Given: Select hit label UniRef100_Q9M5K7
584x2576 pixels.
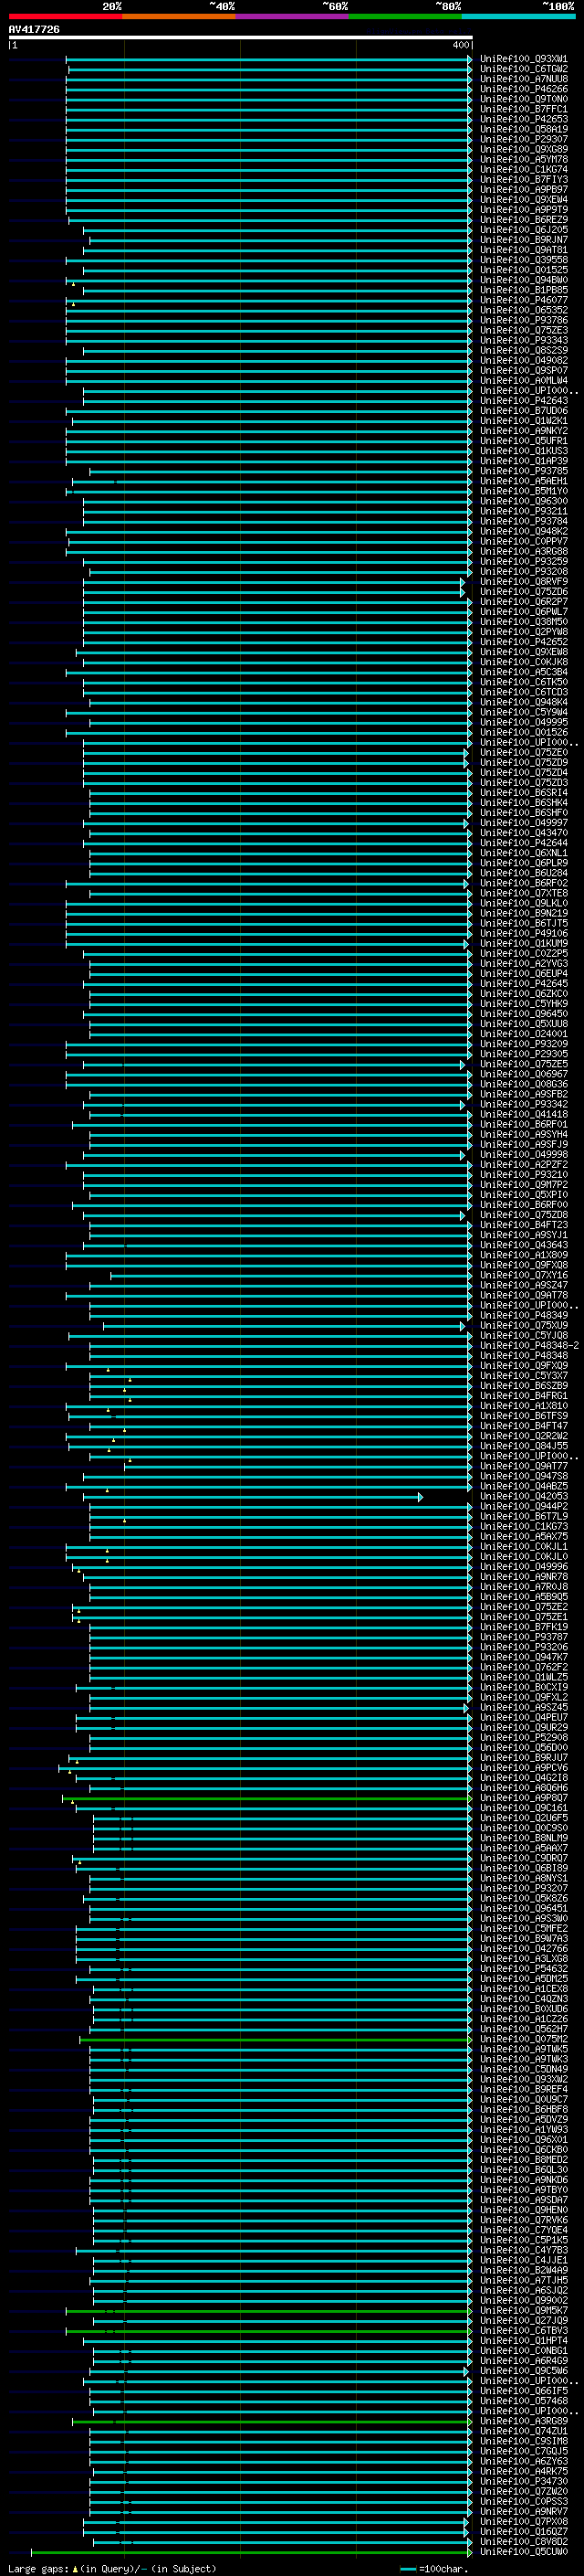Looking at the screenshot, I should coord(523,2311).
